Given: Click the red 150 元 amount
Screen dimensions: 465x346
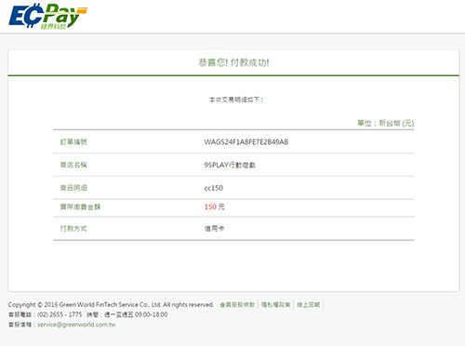Looking at the screenshot, I should point(215,206).
